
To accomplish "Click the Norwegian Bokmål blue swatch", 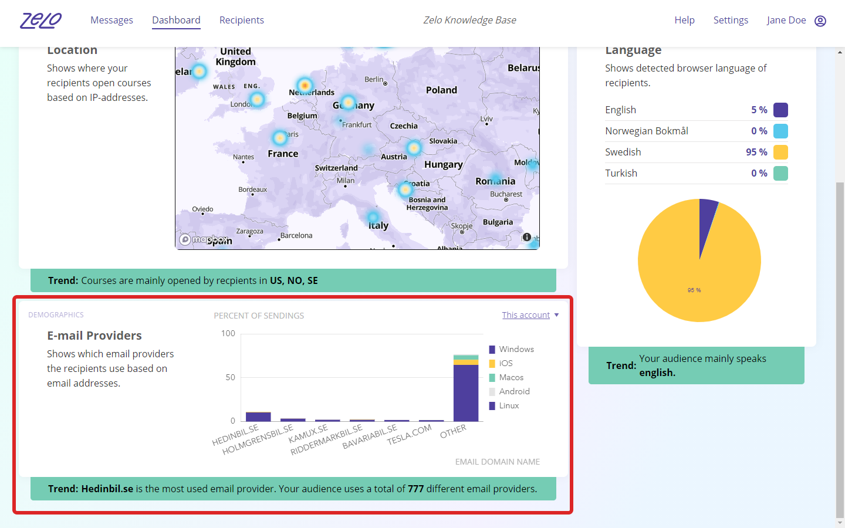I will pyautogui.click(x=780, y=131).
